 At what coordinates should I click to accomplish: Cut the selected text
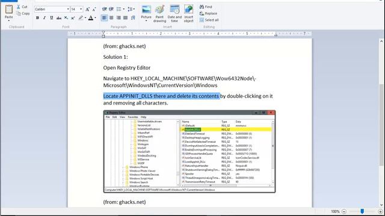[22, 7]
